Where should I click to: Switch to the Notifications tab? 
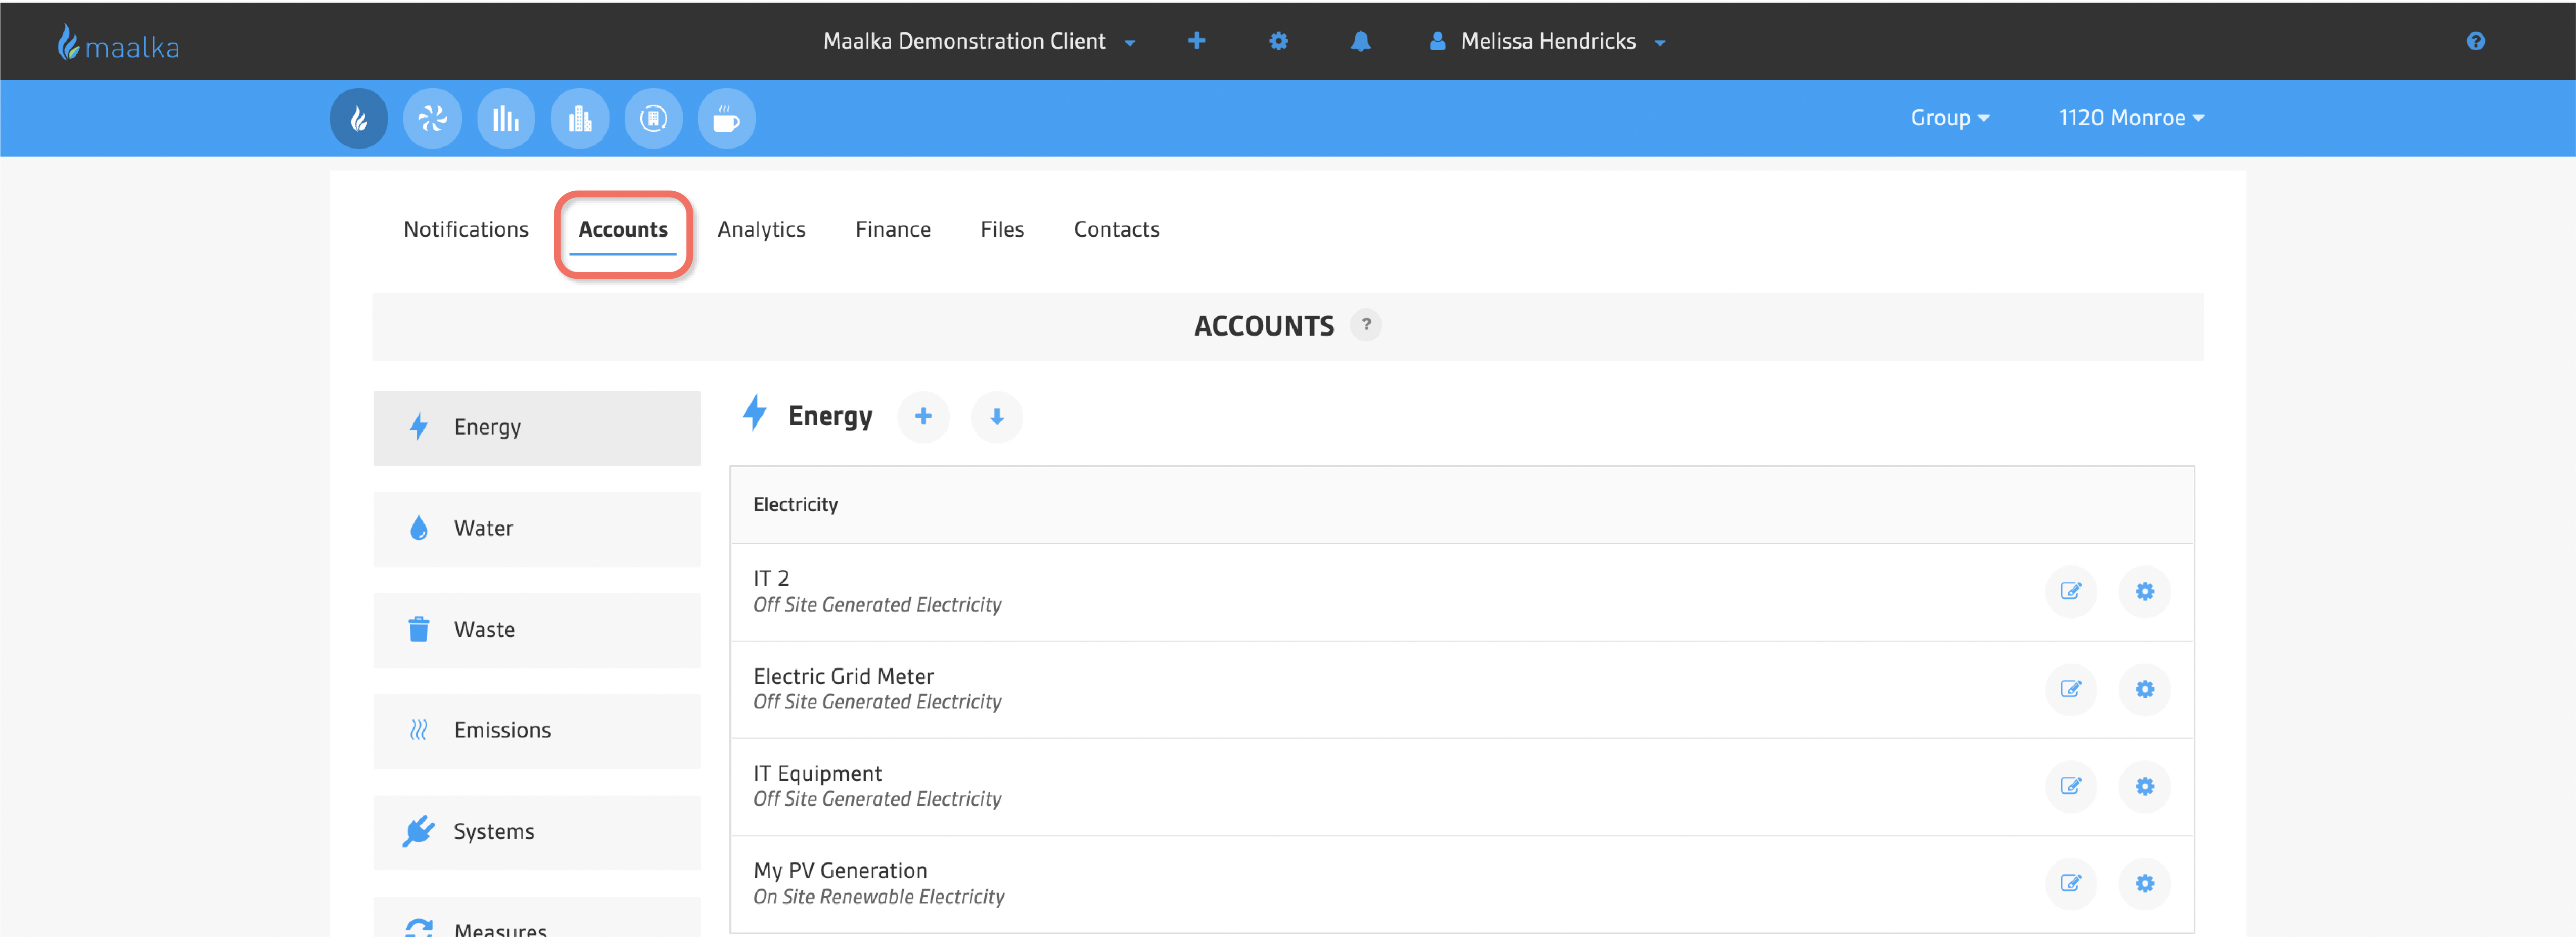pos(466,230)
